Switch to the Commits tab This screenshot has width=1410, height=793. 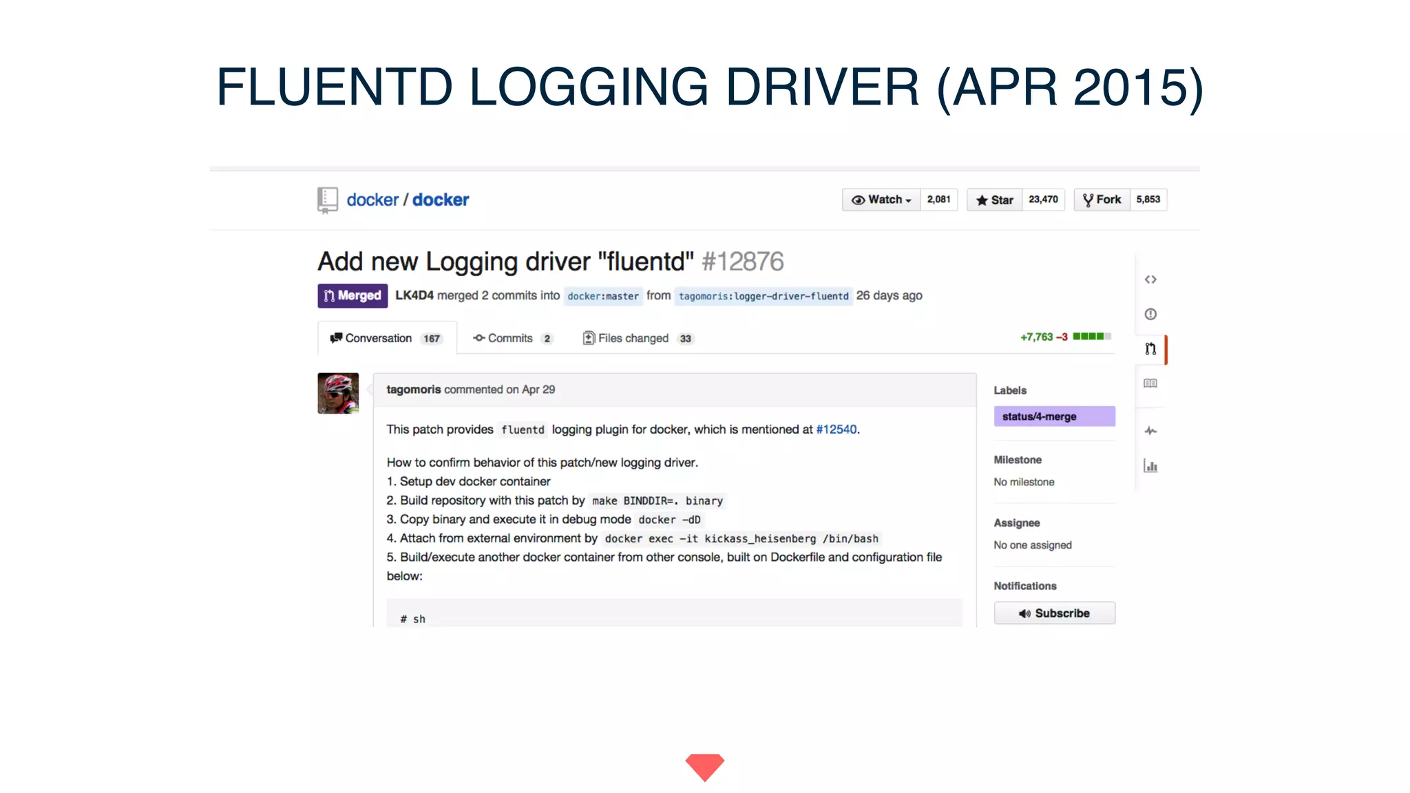tap(512, 338)
